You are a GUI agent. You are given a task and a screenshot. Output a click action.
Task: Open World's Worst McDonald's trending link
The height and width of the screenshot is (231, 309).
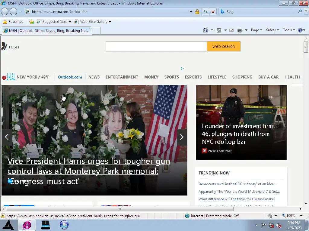pos(239,192)
